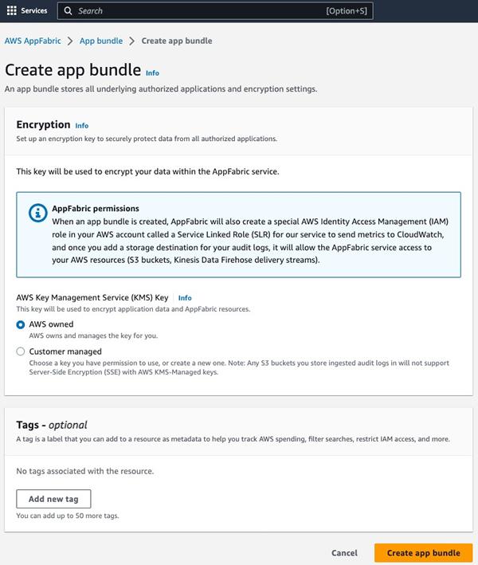Click the orange Create app bundle button
This screenshot has height=565, width=478.
click(423, 553)
